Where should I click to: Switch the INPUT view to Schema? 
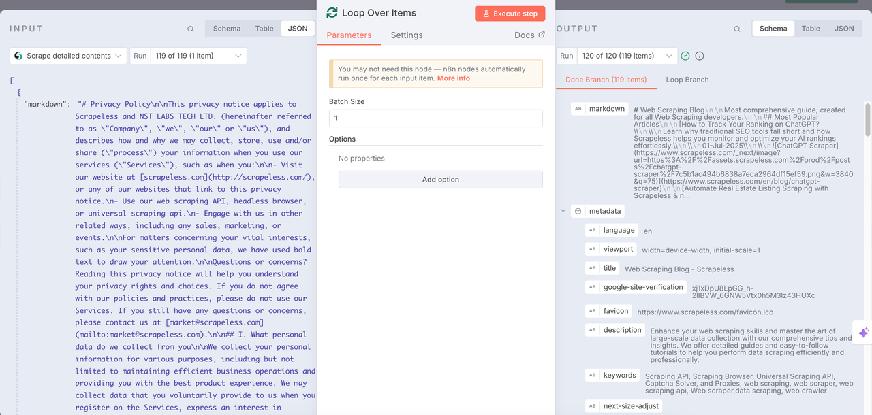tap(227, 29)
